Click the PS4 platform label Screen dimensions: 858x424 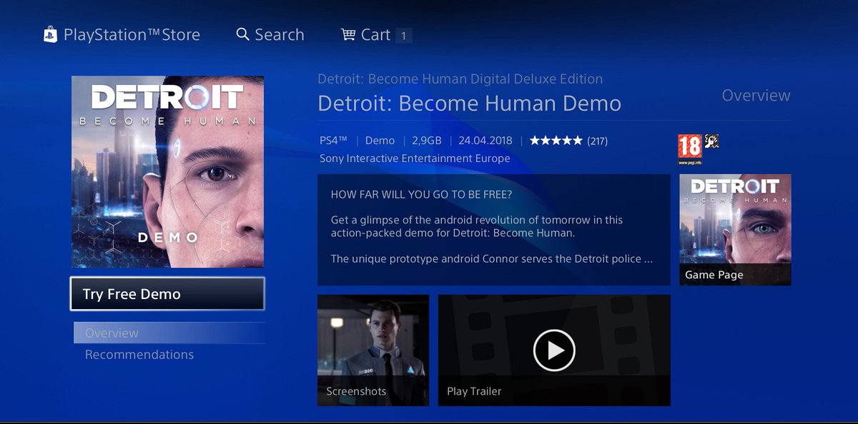333,141
